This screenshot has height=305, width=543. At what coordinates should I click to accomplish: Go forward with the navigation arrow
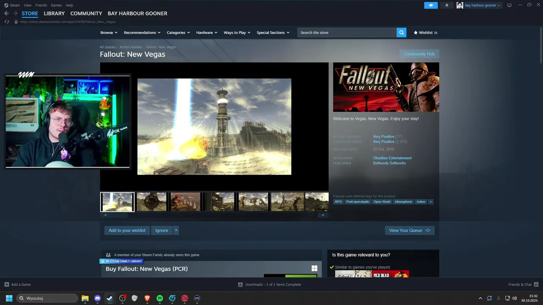click(x=15, y=14)
